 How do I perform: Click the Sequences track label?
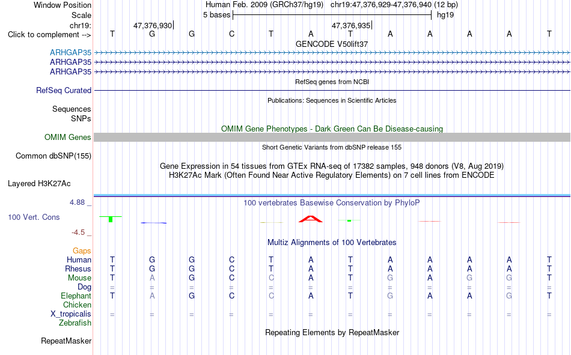click(72, 109)
